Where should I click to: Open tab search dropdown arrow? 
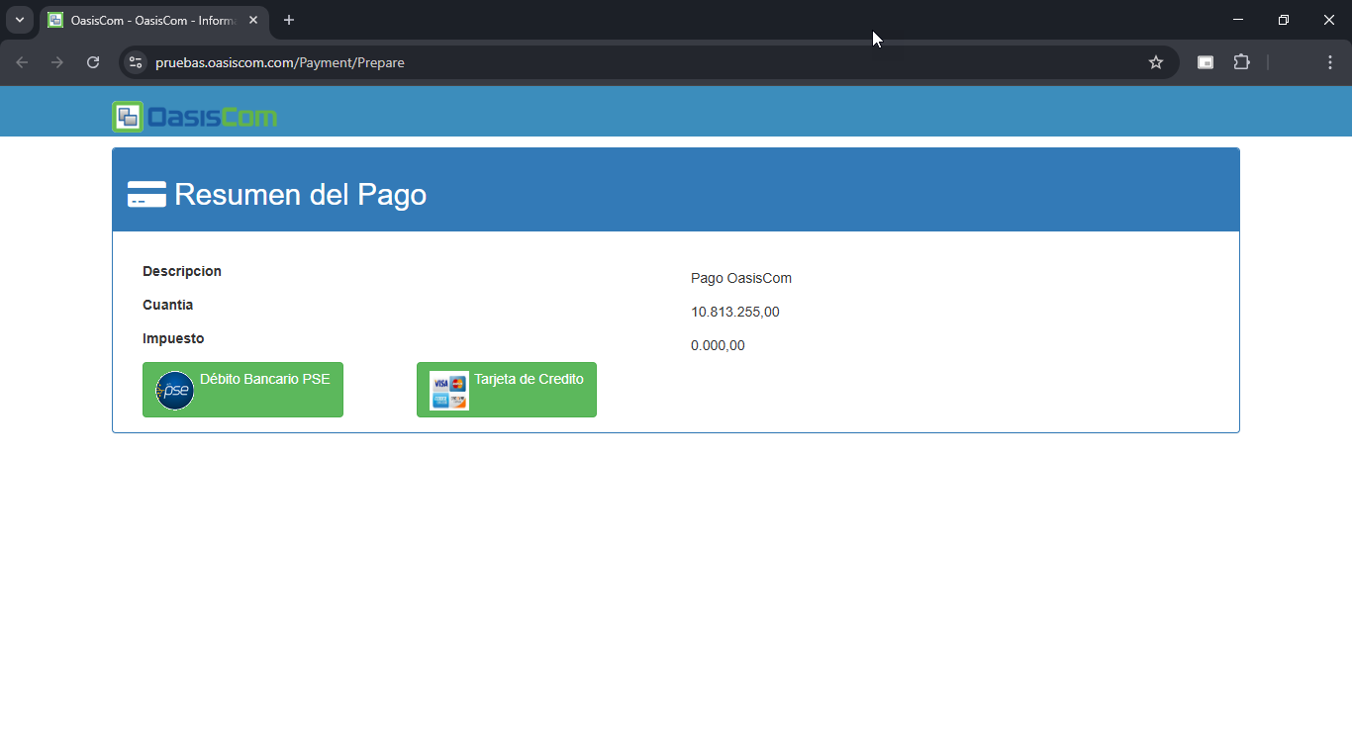20,20
